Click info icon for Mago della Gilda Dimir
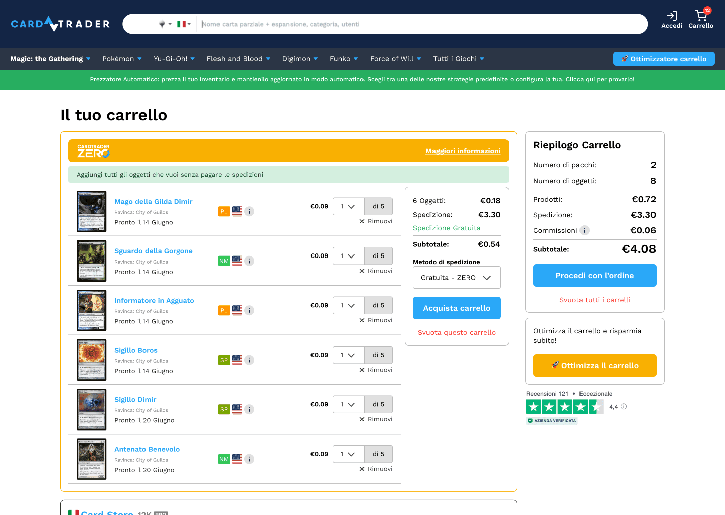 (249, 211)
